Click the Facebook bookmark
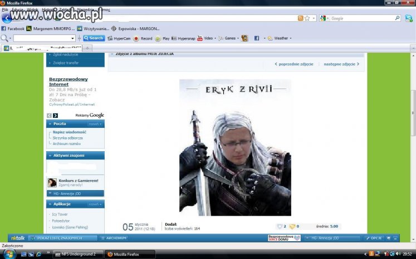 pyautogui.click(x=13, y=28)
